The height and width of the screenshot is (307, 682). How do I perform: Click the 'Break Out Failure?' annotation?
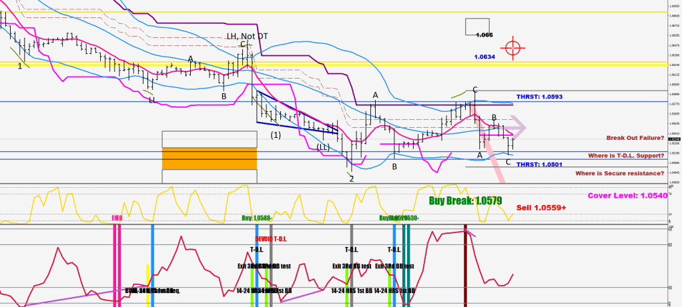pyautogui.click(x=635, y=138)
